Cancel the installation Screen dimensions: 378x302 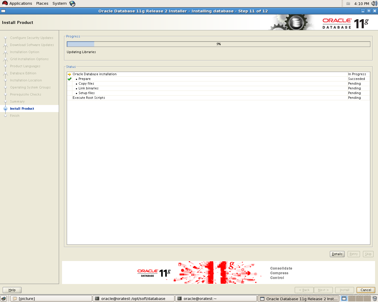366,290
